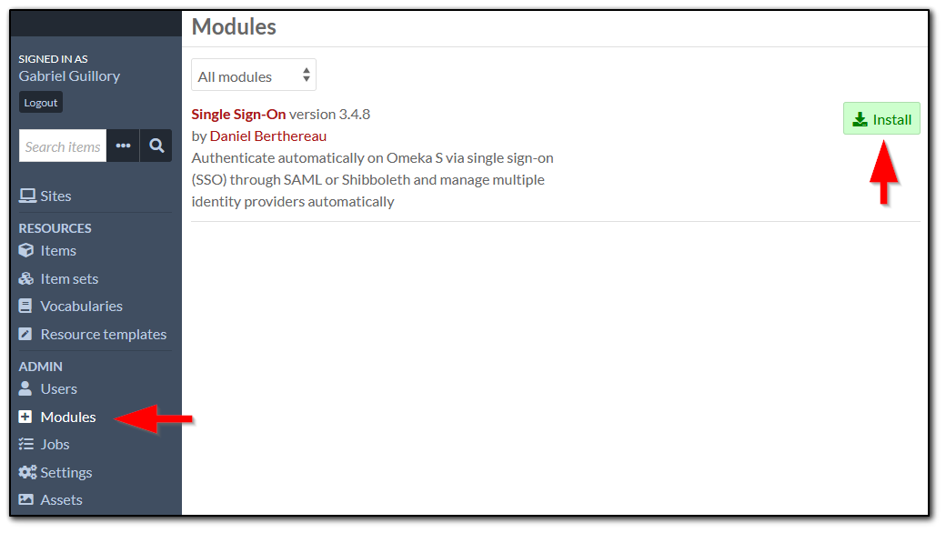Open the Single Sign-On module link
The height and width of the screenshot is (533, 946).
tap(238, 114)
